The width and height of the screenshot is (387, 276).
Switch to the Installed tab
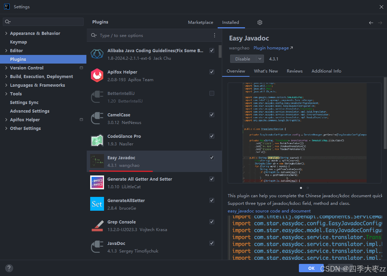point(230,22)
